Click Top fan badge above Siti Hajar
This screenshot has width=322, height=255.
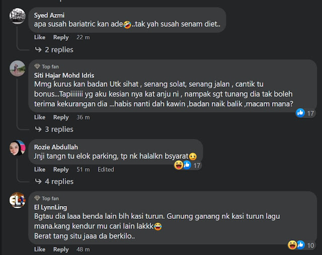pyautogui.click(x=47, y=67)
